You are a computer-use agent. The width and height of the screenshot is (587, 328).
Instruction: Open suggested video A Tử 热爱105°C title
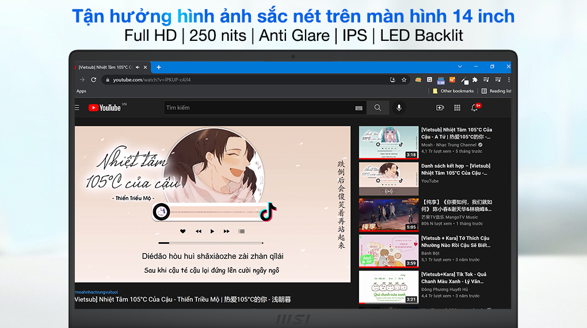coord(457,134)
